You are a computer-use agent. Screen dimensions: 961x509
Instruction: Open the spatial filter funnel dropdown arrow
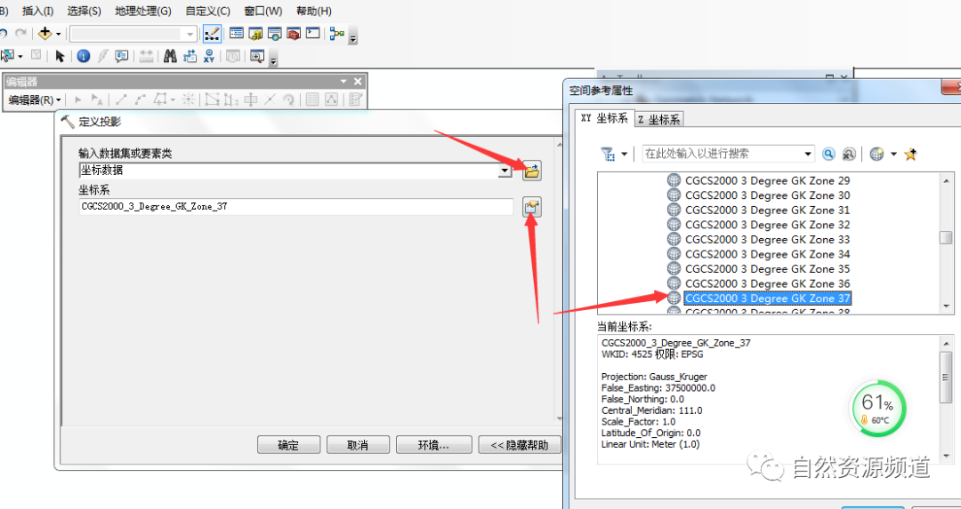click(624, 155)
